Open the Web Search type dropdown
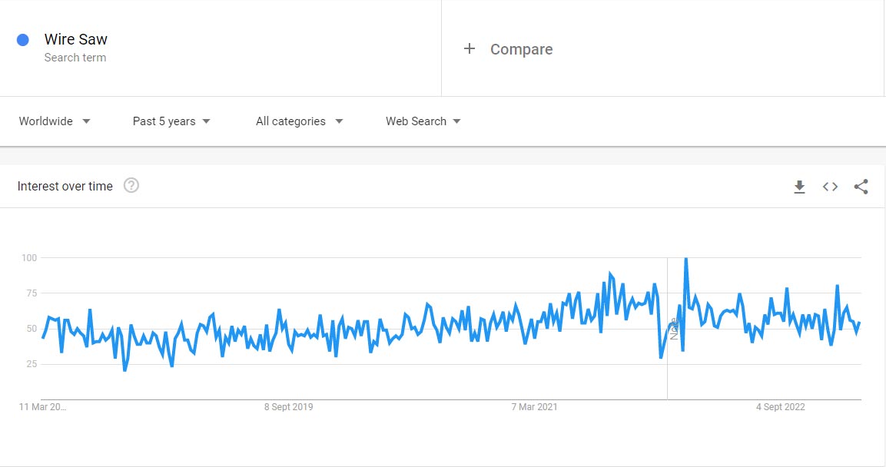Viewport: 886px width, 467px height. [423, 121]
